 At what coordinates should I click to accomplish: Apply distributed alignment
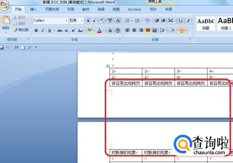[154, 30]
